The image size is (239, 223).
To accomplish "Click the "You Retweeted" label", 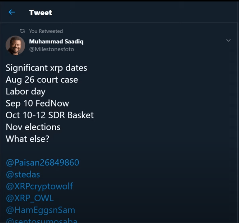I will [46, 31].
